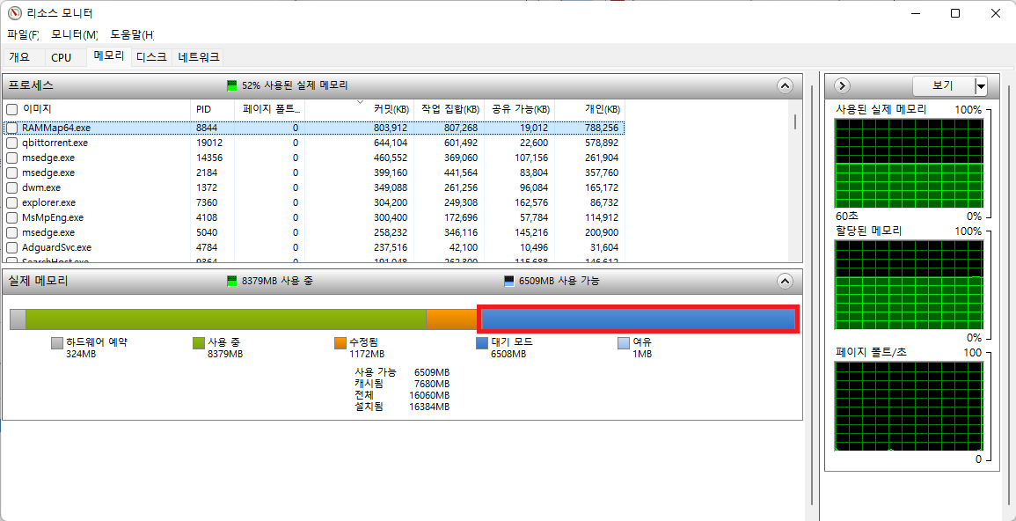Check the dwm.exe process checkbox
1016x521 pixels.
[11, 188]
